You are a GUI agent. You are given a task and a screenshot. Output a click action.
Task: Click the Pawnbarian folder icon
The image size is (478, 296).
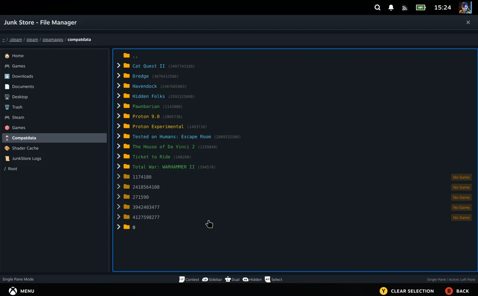point(127,106)
